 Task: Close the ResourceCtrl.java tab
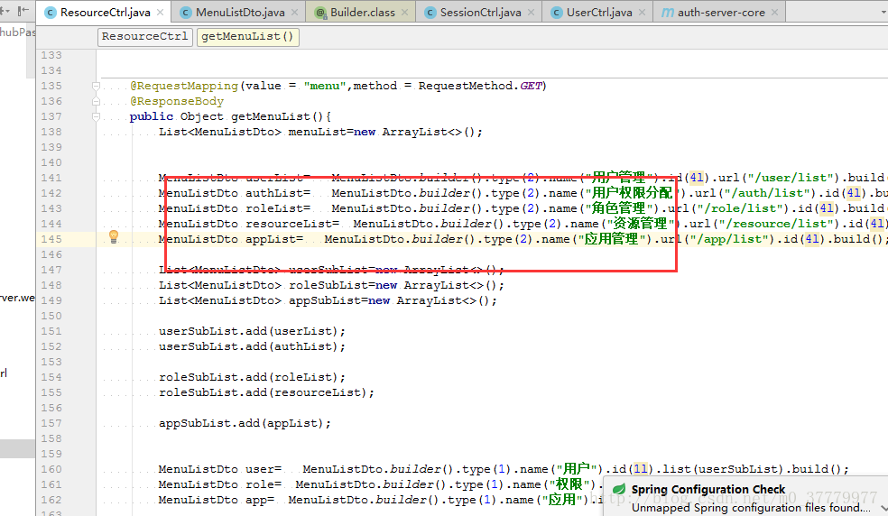[x=161, y=12]
